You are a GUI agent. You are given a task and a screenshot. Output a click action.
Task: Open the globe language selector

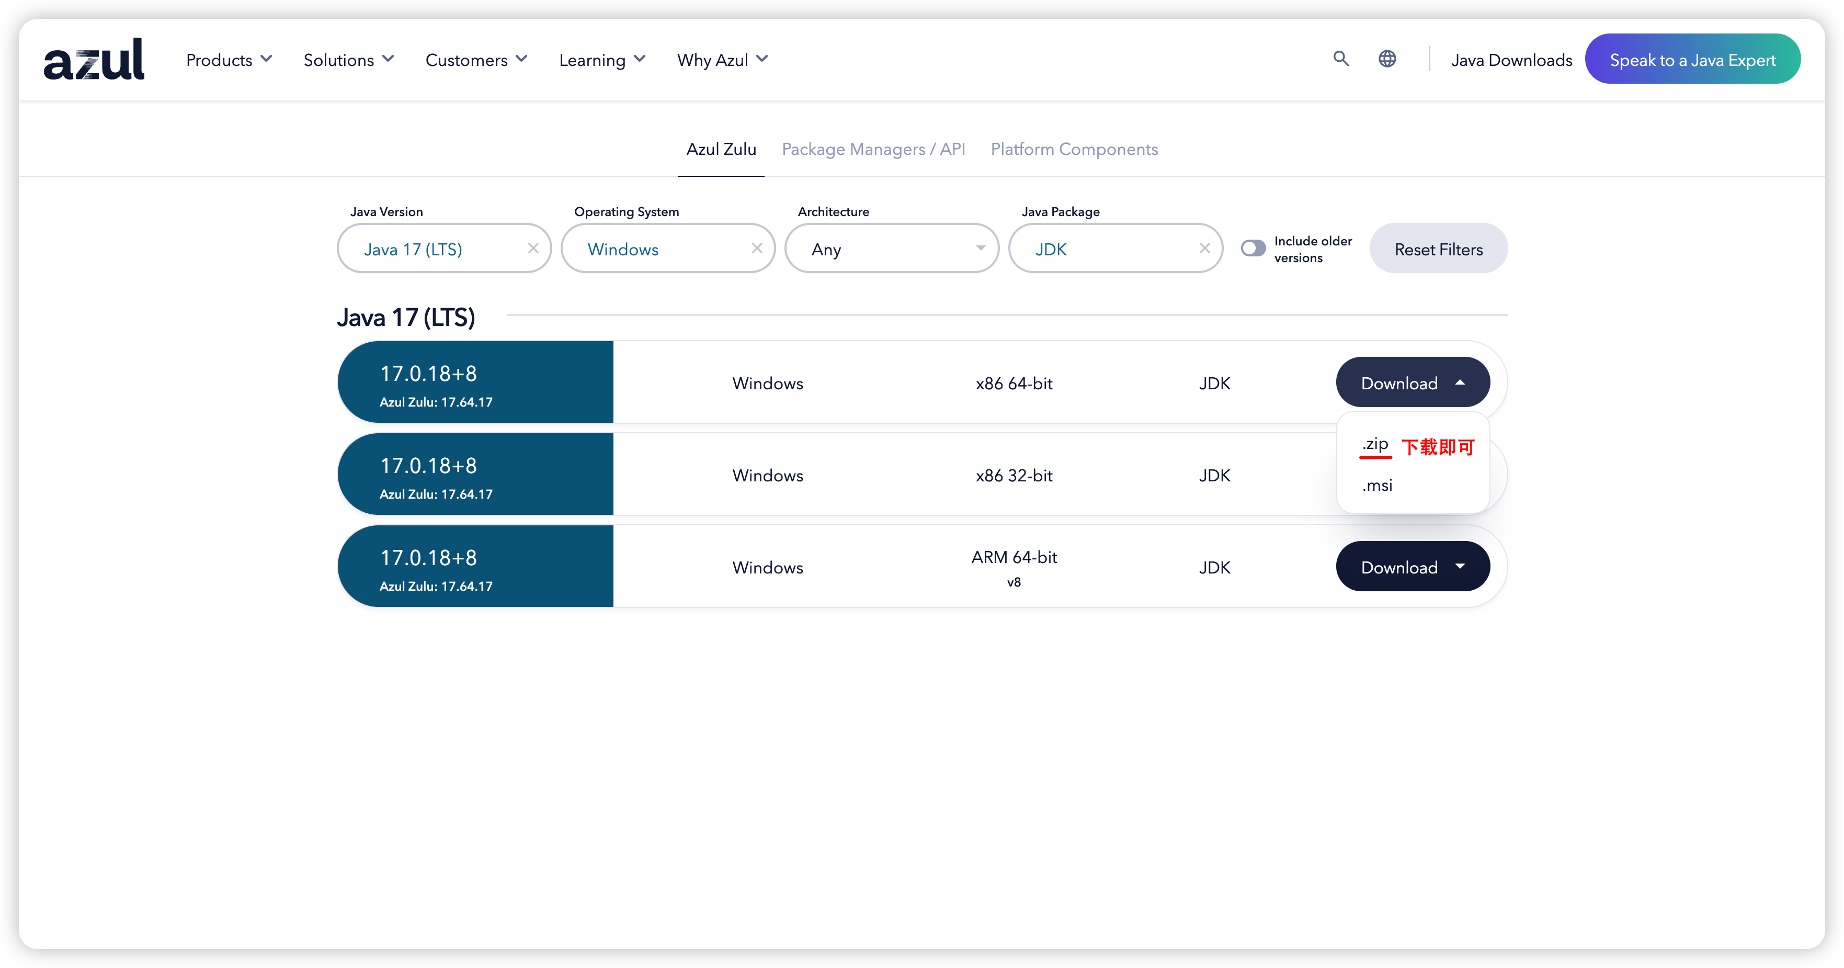(1386, 59)
